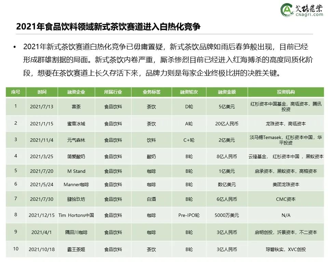The height and width of the screenshot is (262, 328).
Task: Click round cell A轮
Action: [189, 124]
